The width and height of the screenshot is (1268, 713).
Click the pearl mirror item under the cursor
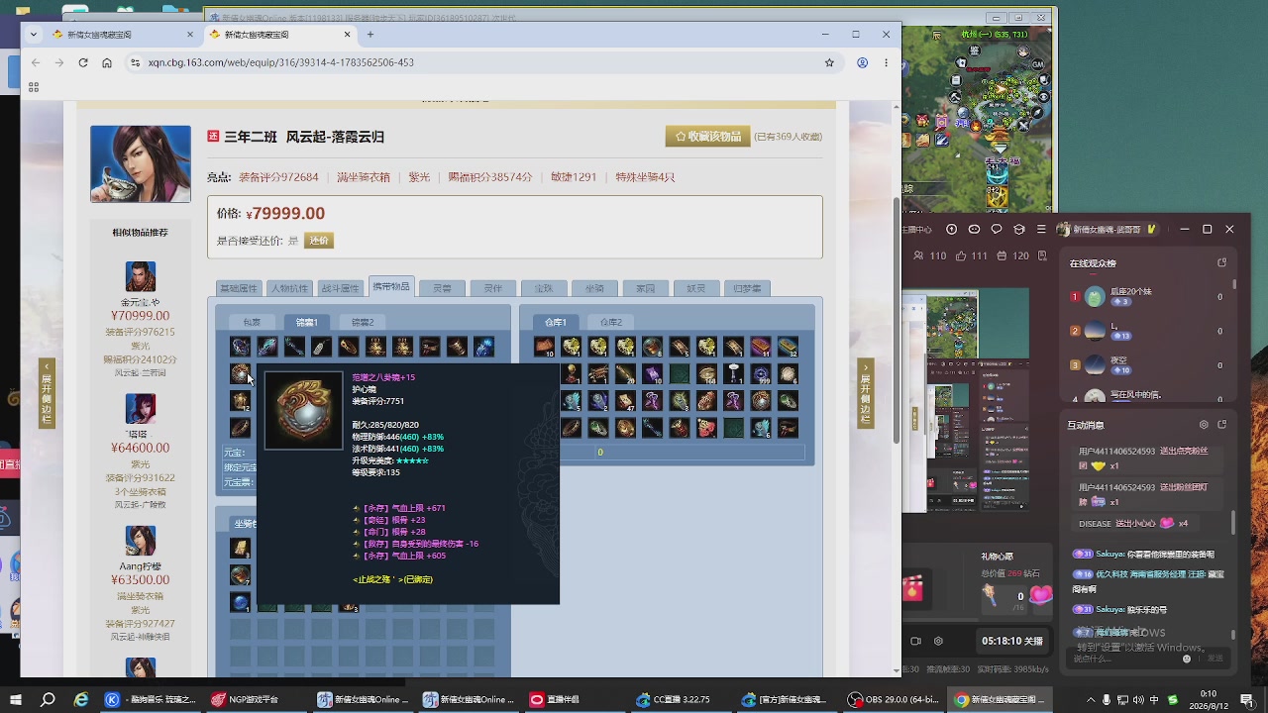click(241, 373)
